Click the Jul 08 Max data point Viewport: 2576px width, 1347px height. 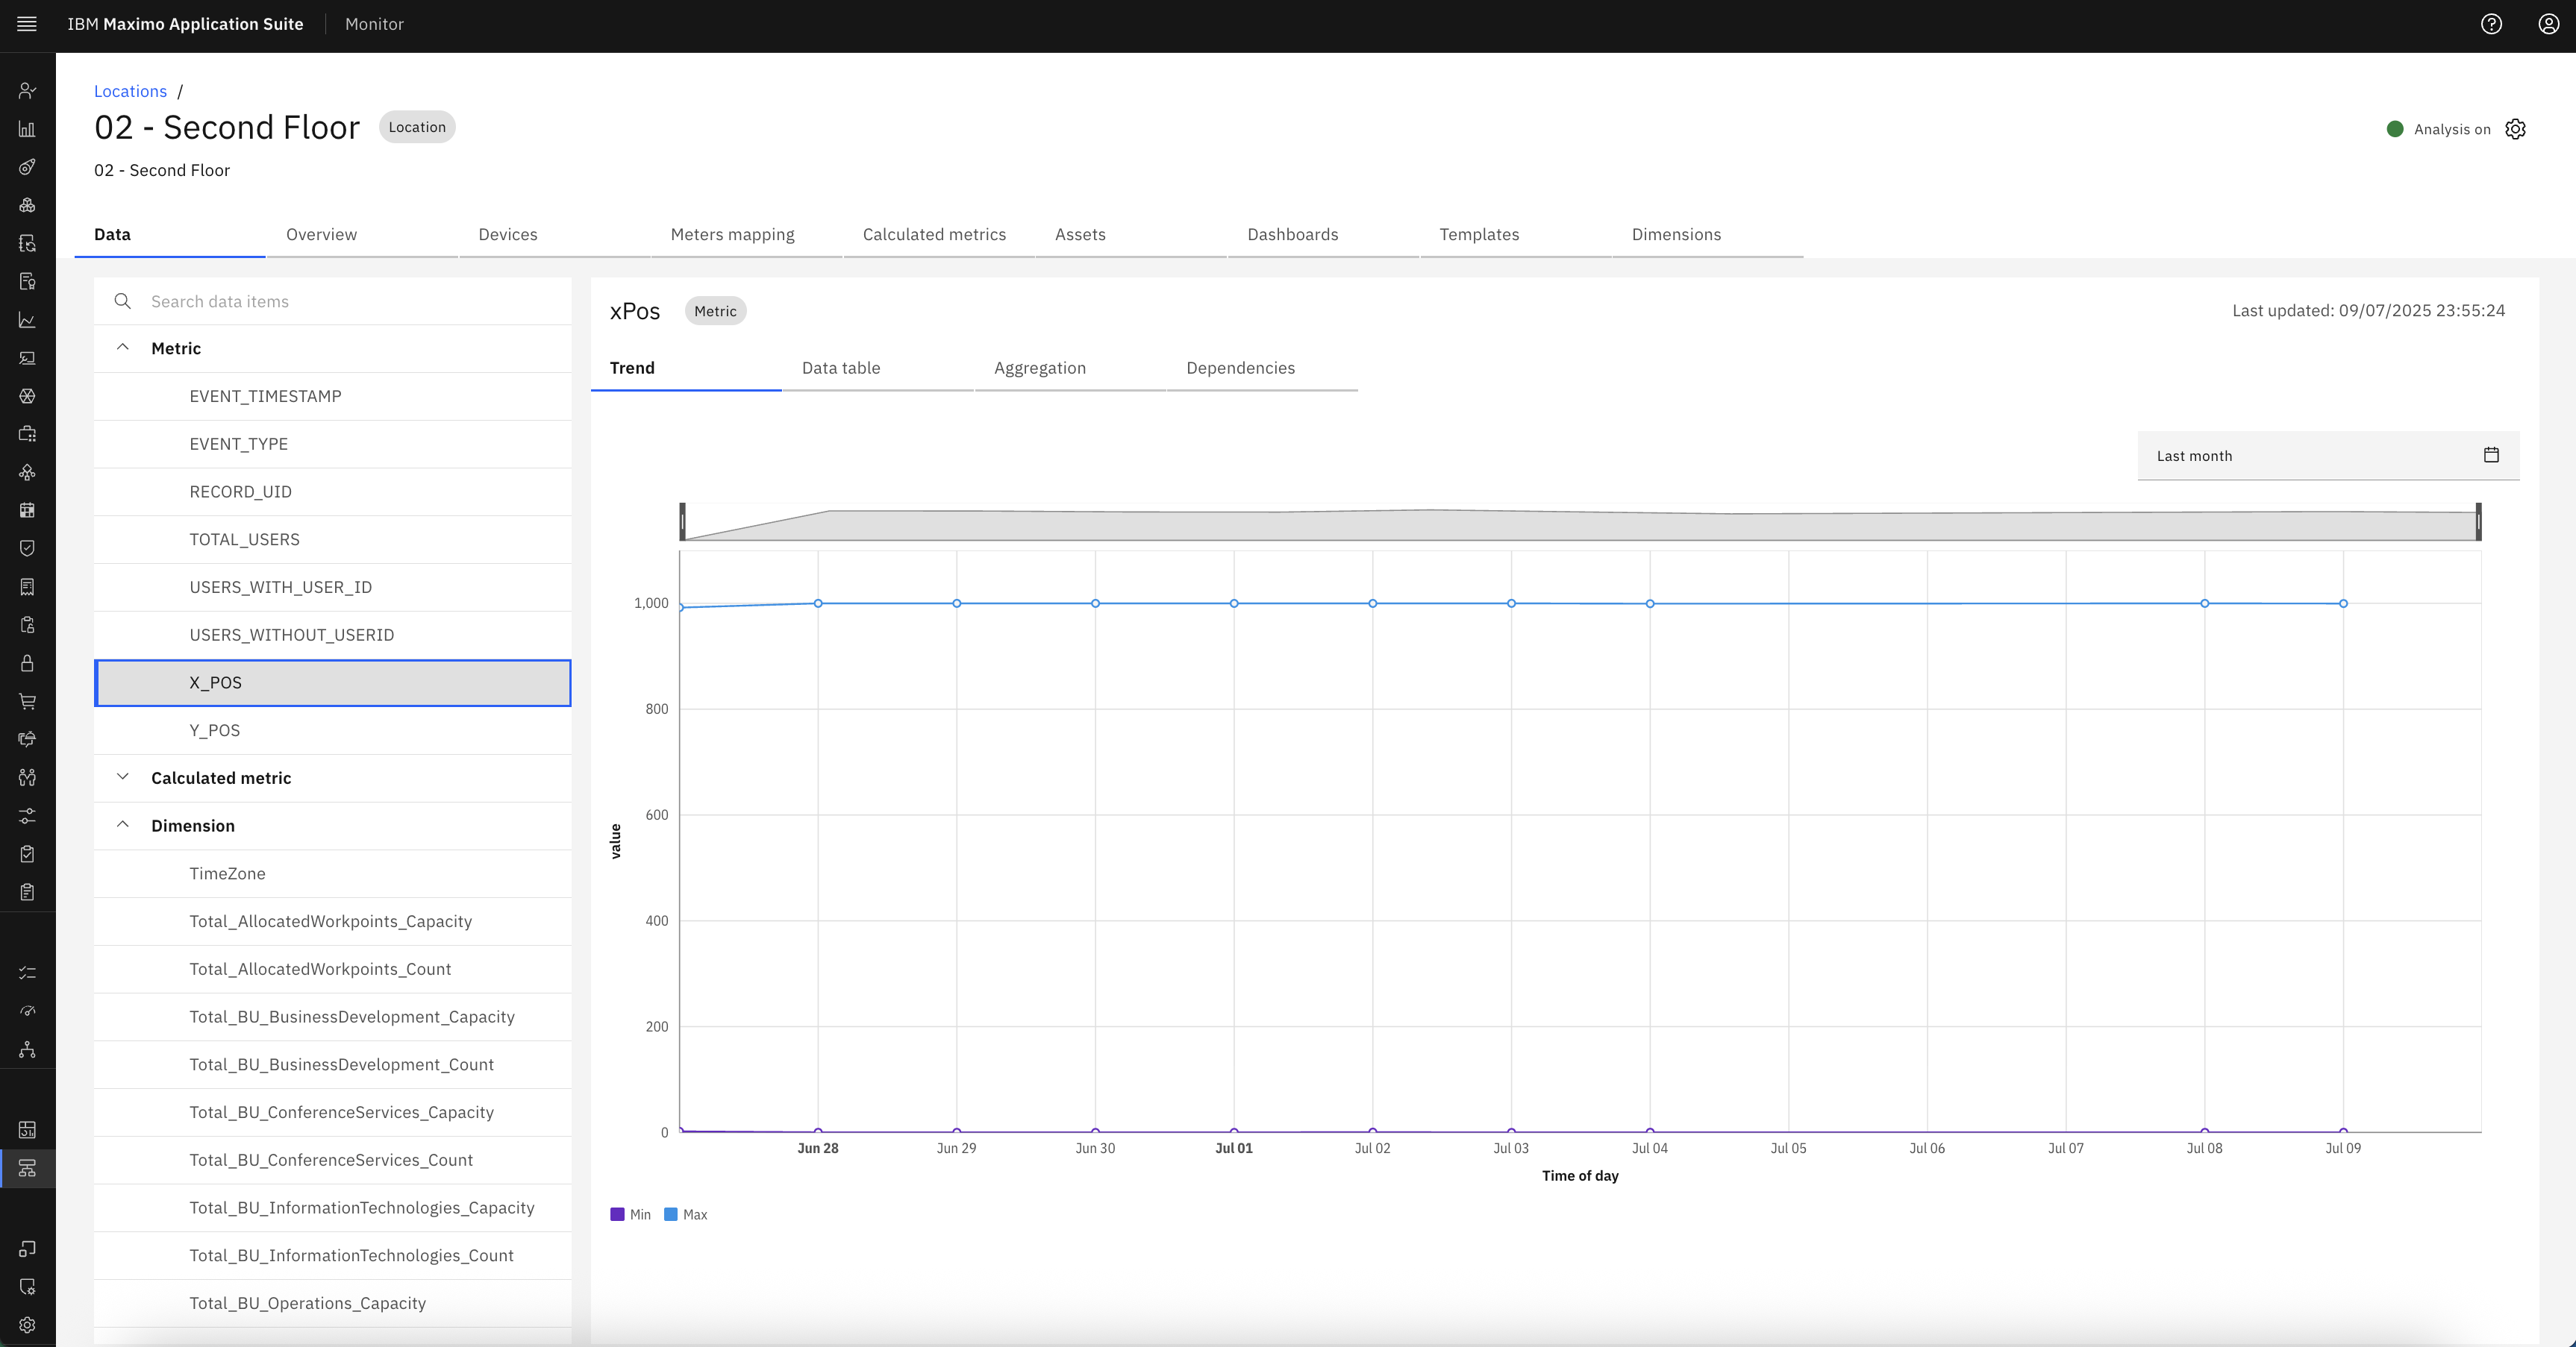tap(2204, 603)
